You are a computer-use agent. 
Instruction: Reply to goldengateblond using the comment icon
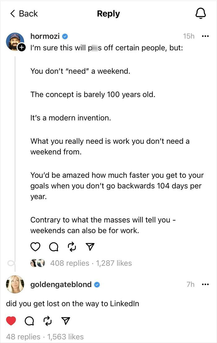pyautogui.click(x=29, y=321)
